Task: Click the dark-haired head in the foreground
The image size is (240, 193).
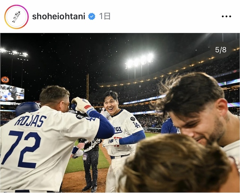Action: 176,165
